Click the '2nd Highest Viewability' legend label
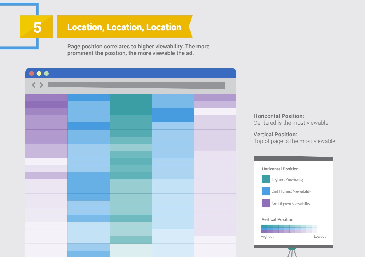This screenshot has width=365, height=257. click(291, 191)
